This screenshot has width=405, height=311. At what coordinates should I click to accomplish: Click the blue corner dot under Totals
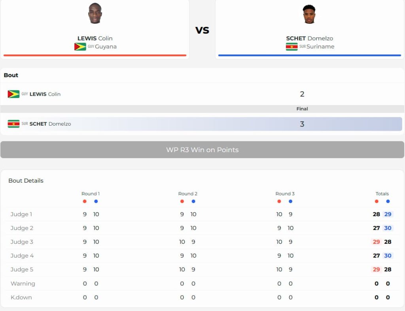click(x=388, y=201)
